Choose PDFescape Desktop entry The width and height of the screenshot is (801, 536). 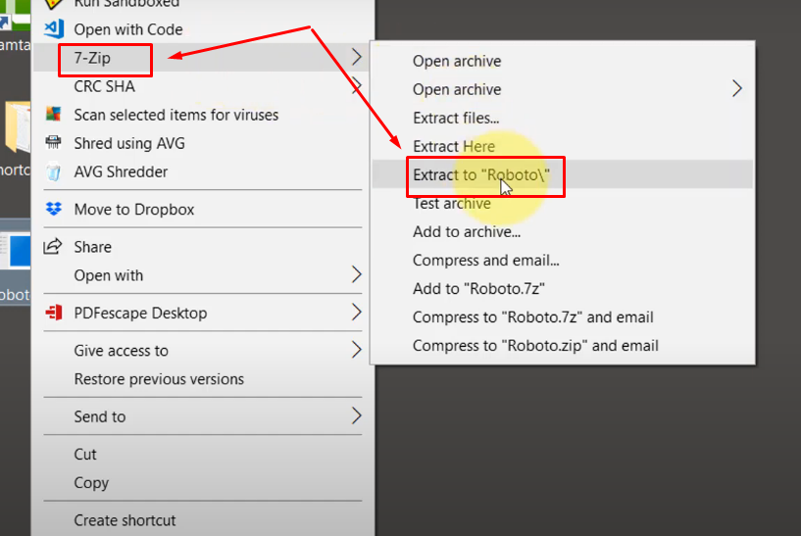pos(140,313)
